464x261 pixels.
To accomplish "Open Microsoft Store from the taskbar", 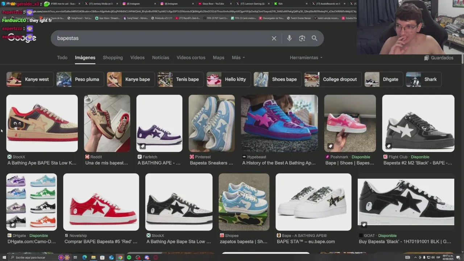I will [x=102, y=257].
